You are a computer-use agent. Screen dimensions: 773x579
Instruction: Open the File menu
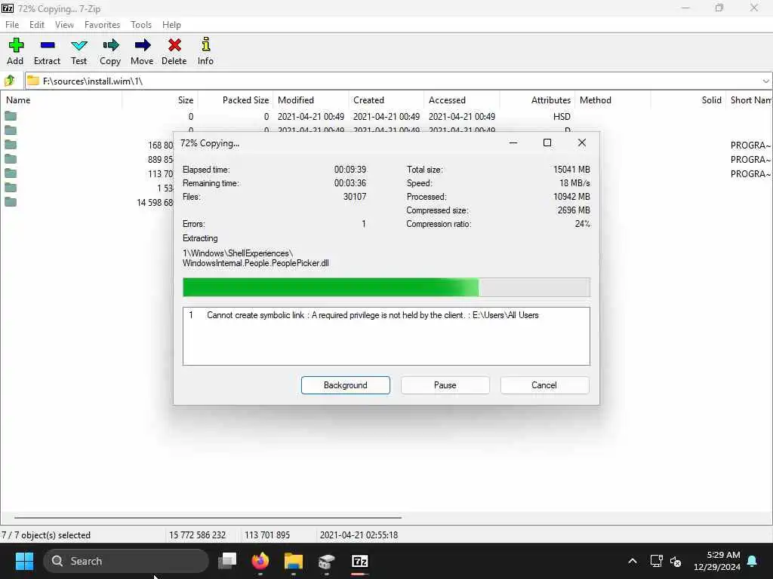click(x=12, y=25)
